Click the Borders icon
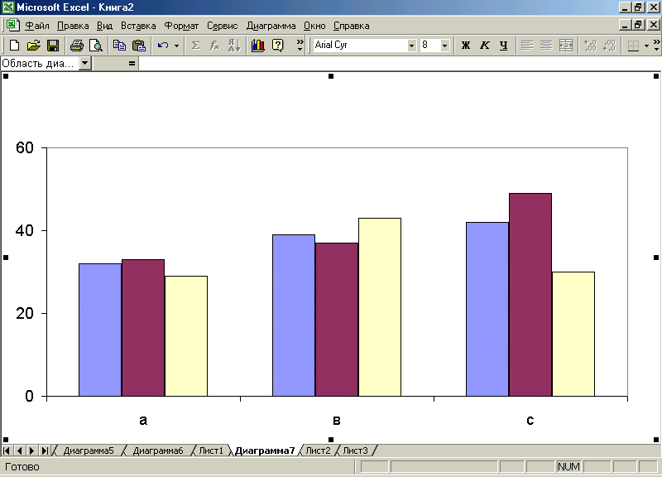The height and width of the screenshot is (477, 662). click(x=633, y=46)
